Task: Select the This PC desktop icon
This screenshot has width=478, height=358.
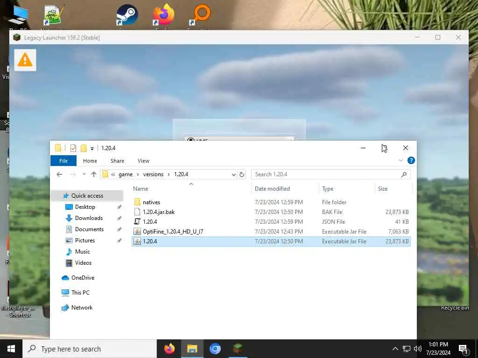Action: coord(18,15)
